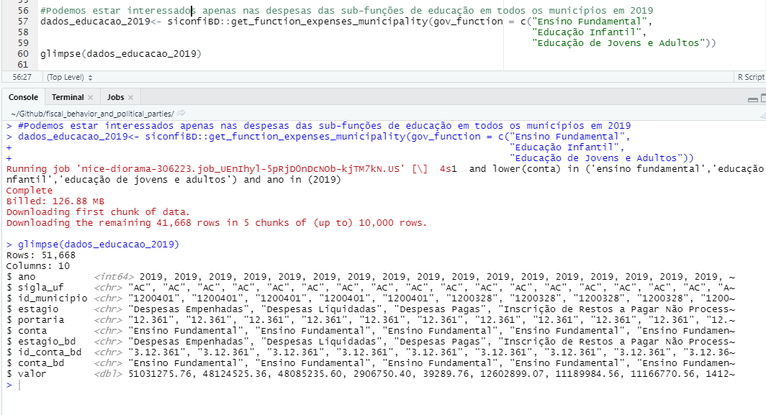Switch to the Console tab

point(23,97)
